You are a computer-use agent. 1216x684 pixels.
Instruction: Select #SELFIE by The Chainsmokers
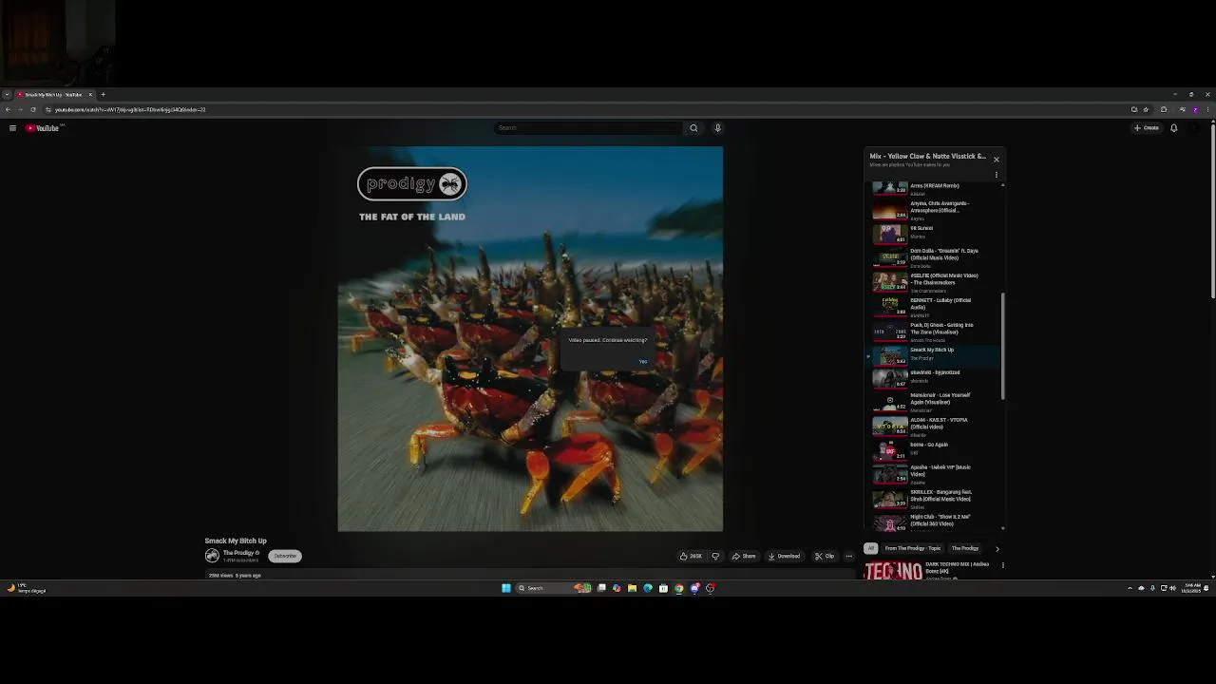pos(936,282)
